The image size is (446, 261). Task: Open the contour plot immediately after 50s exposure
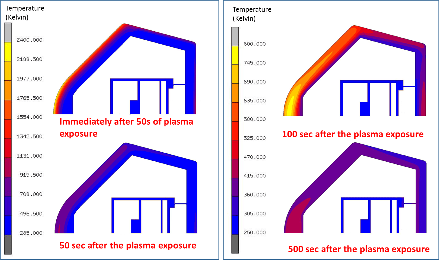(125, 69)
